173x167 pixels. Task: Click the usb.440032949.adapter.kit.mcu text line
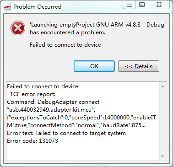pyautogui.click(x=51, y=110)
